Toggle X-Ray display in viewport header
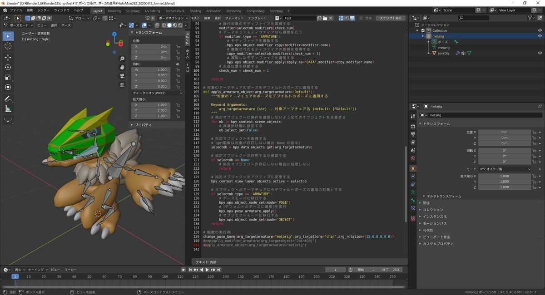The width and height of the screenshot is (545, 295). pyautogui.click(x=157, y=25)
